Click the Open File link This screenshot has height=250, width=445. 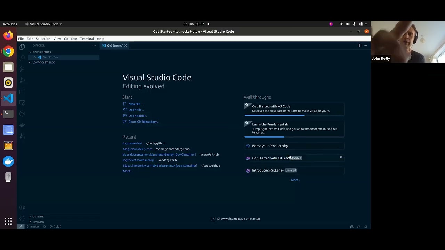coord(136,110)
